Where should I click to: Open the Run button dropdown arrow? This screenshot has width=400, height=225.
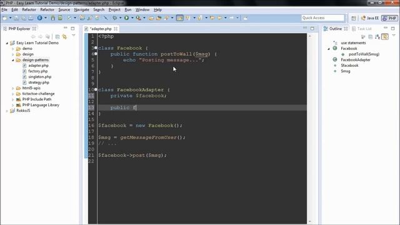pos(132,18)
